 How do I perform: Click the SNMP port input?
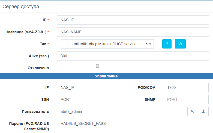point(186,99)
